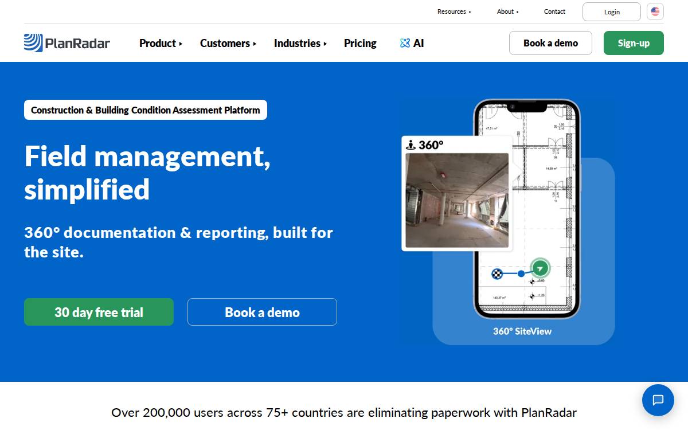This screenshot has height=430, width=688.
Task: Click the PlanRadar logo
Action: 67,43
